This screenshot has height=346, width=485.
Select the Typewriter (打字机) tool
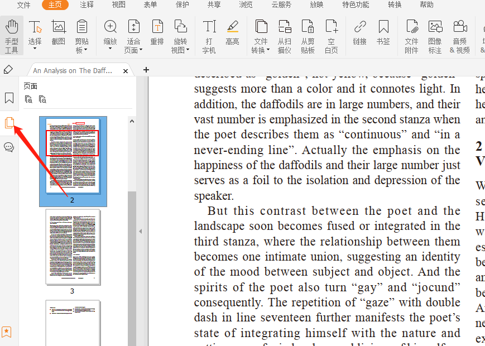[x=209, y=36]
